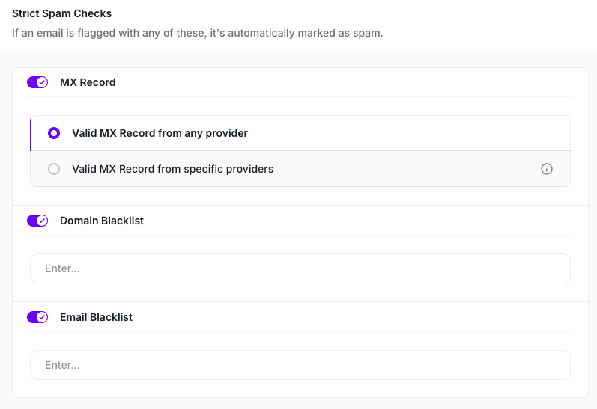The width and height of the screenshot is (597, 409).
Task: Click the checkmark knob on Domain Blacklist toggle
Action: 43,221
